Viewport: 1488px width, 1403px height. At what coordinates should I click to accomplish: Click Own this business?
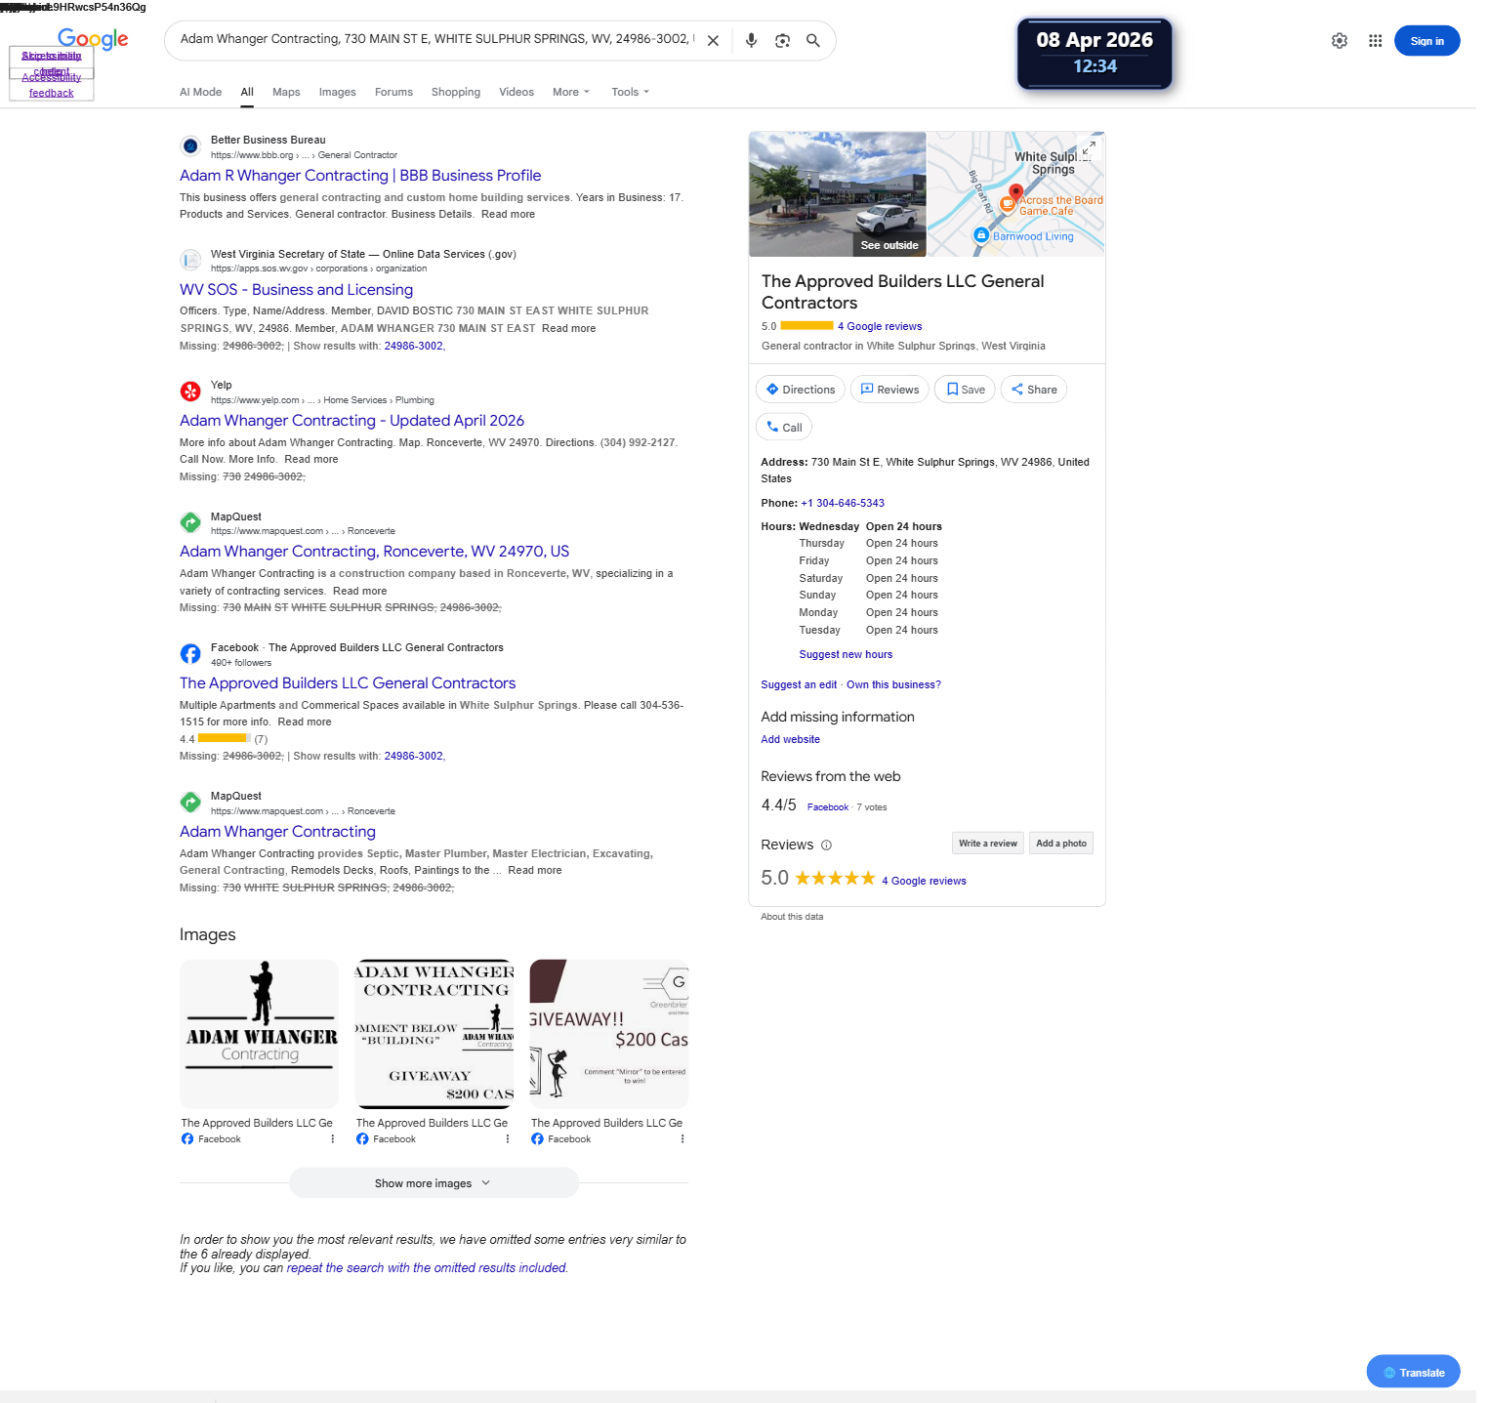point(893,685)
